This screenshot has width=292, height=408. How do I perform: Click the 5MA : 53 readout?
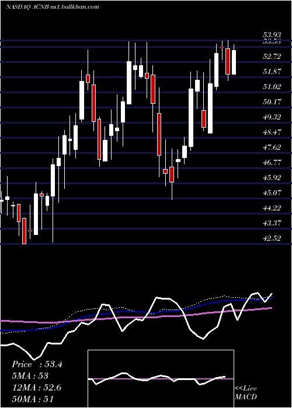(x=30, y=376)
